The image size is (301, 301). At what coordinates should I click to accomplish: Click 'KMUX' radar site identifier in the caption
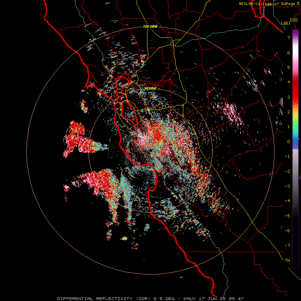(190, 299)
